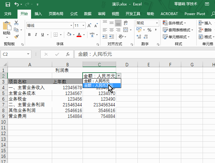The width and height of the screenshot is (215, 163).
Task: Click the Increase Indent icon
Action: coord(112,36)
